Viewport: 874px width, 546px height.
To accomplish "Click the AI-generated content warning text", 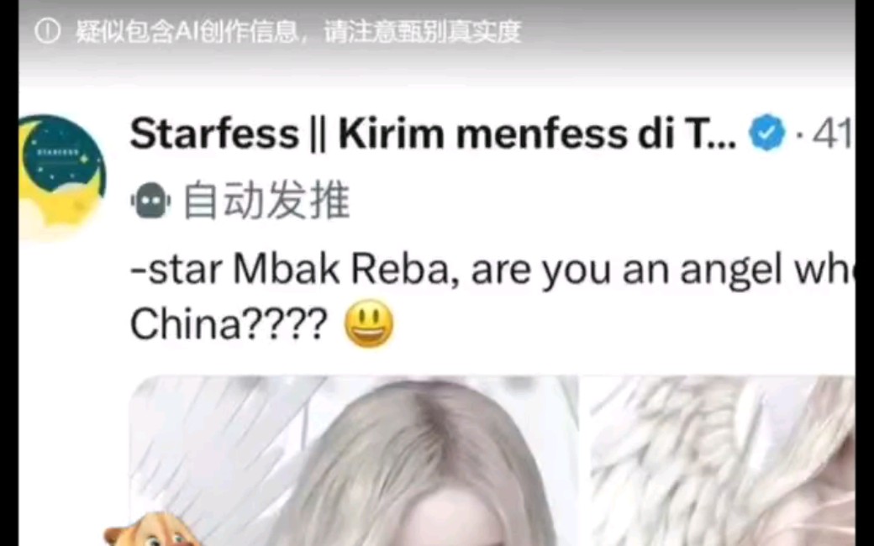I will 298,32.
